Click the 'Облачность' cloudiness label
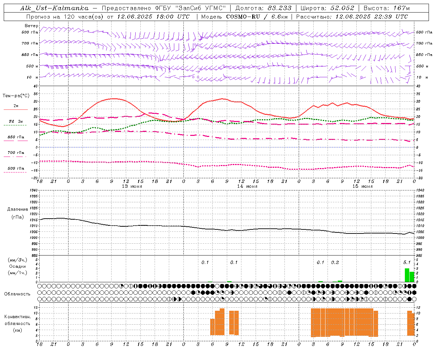434x347 pixels. 17,294
